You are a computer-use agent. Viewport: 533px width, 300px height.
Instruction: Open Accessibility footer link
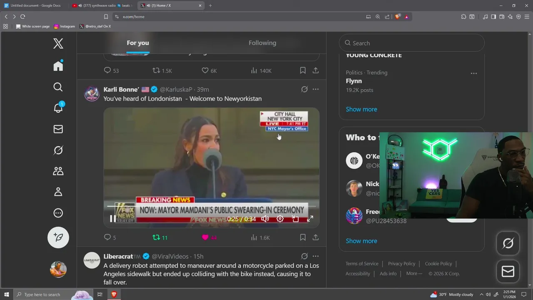[x=358, y=273]
